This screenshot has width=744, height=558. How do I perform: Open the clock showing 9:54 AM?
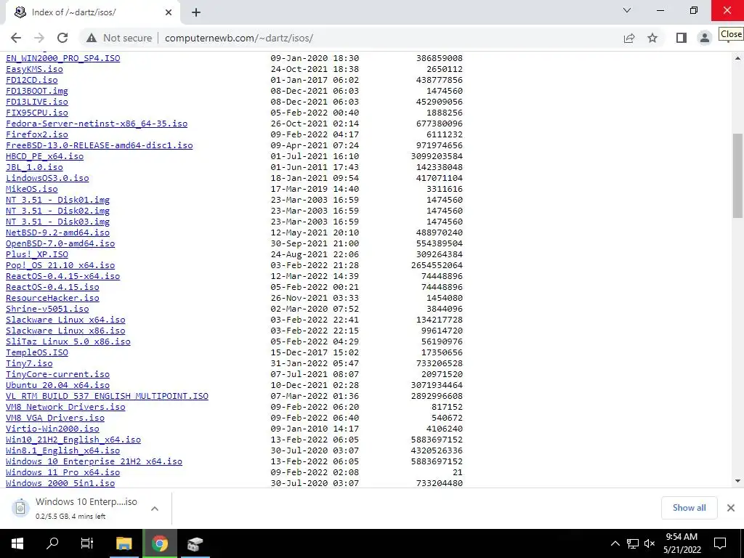point(682,543)
